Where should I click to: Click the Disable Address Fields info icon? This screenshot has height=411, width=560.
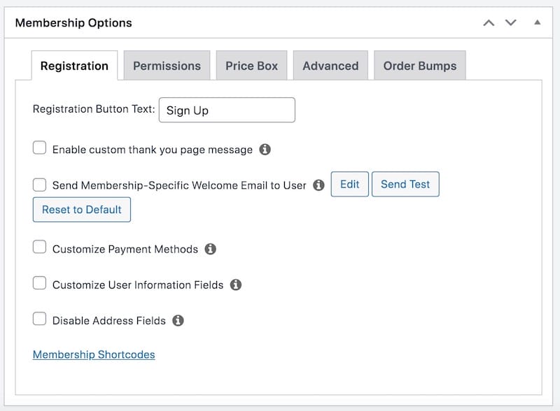tap(178, 321)
